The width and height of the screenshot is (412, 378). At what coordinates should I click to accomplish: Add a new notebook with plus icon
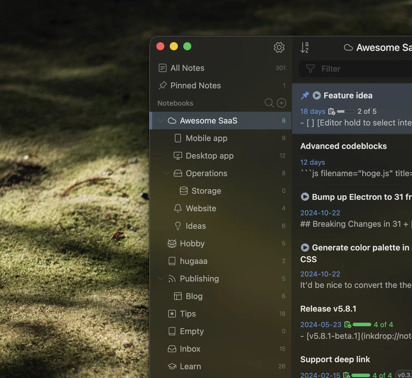(x=281, y=103)
